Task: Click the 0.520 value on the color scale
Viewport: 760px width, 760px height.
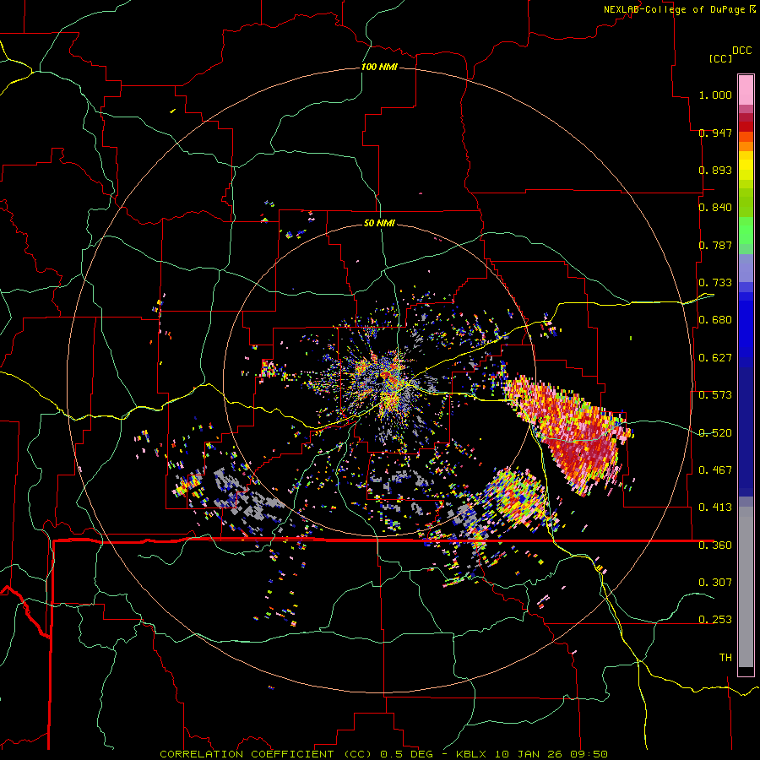Action: [x=715, y=433]
